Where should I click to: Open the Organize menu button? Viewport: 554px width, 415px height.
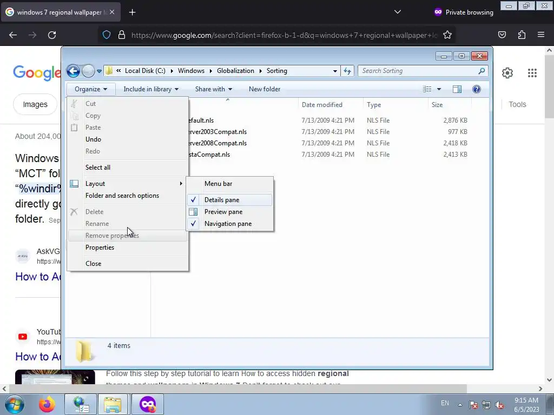pyautogui.click(x=91, y=89)
